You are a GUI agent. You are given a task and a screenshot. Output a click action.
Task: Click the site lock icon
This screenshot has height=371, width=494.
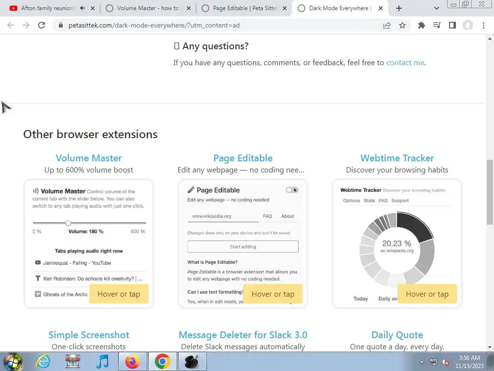pyautogui.click(x=61, y=25)
